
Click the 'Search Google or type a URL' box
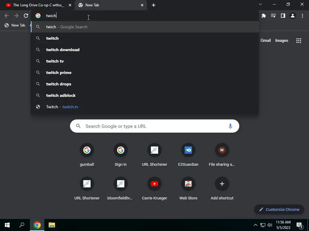pyautogui.click(x=154, y=126)
